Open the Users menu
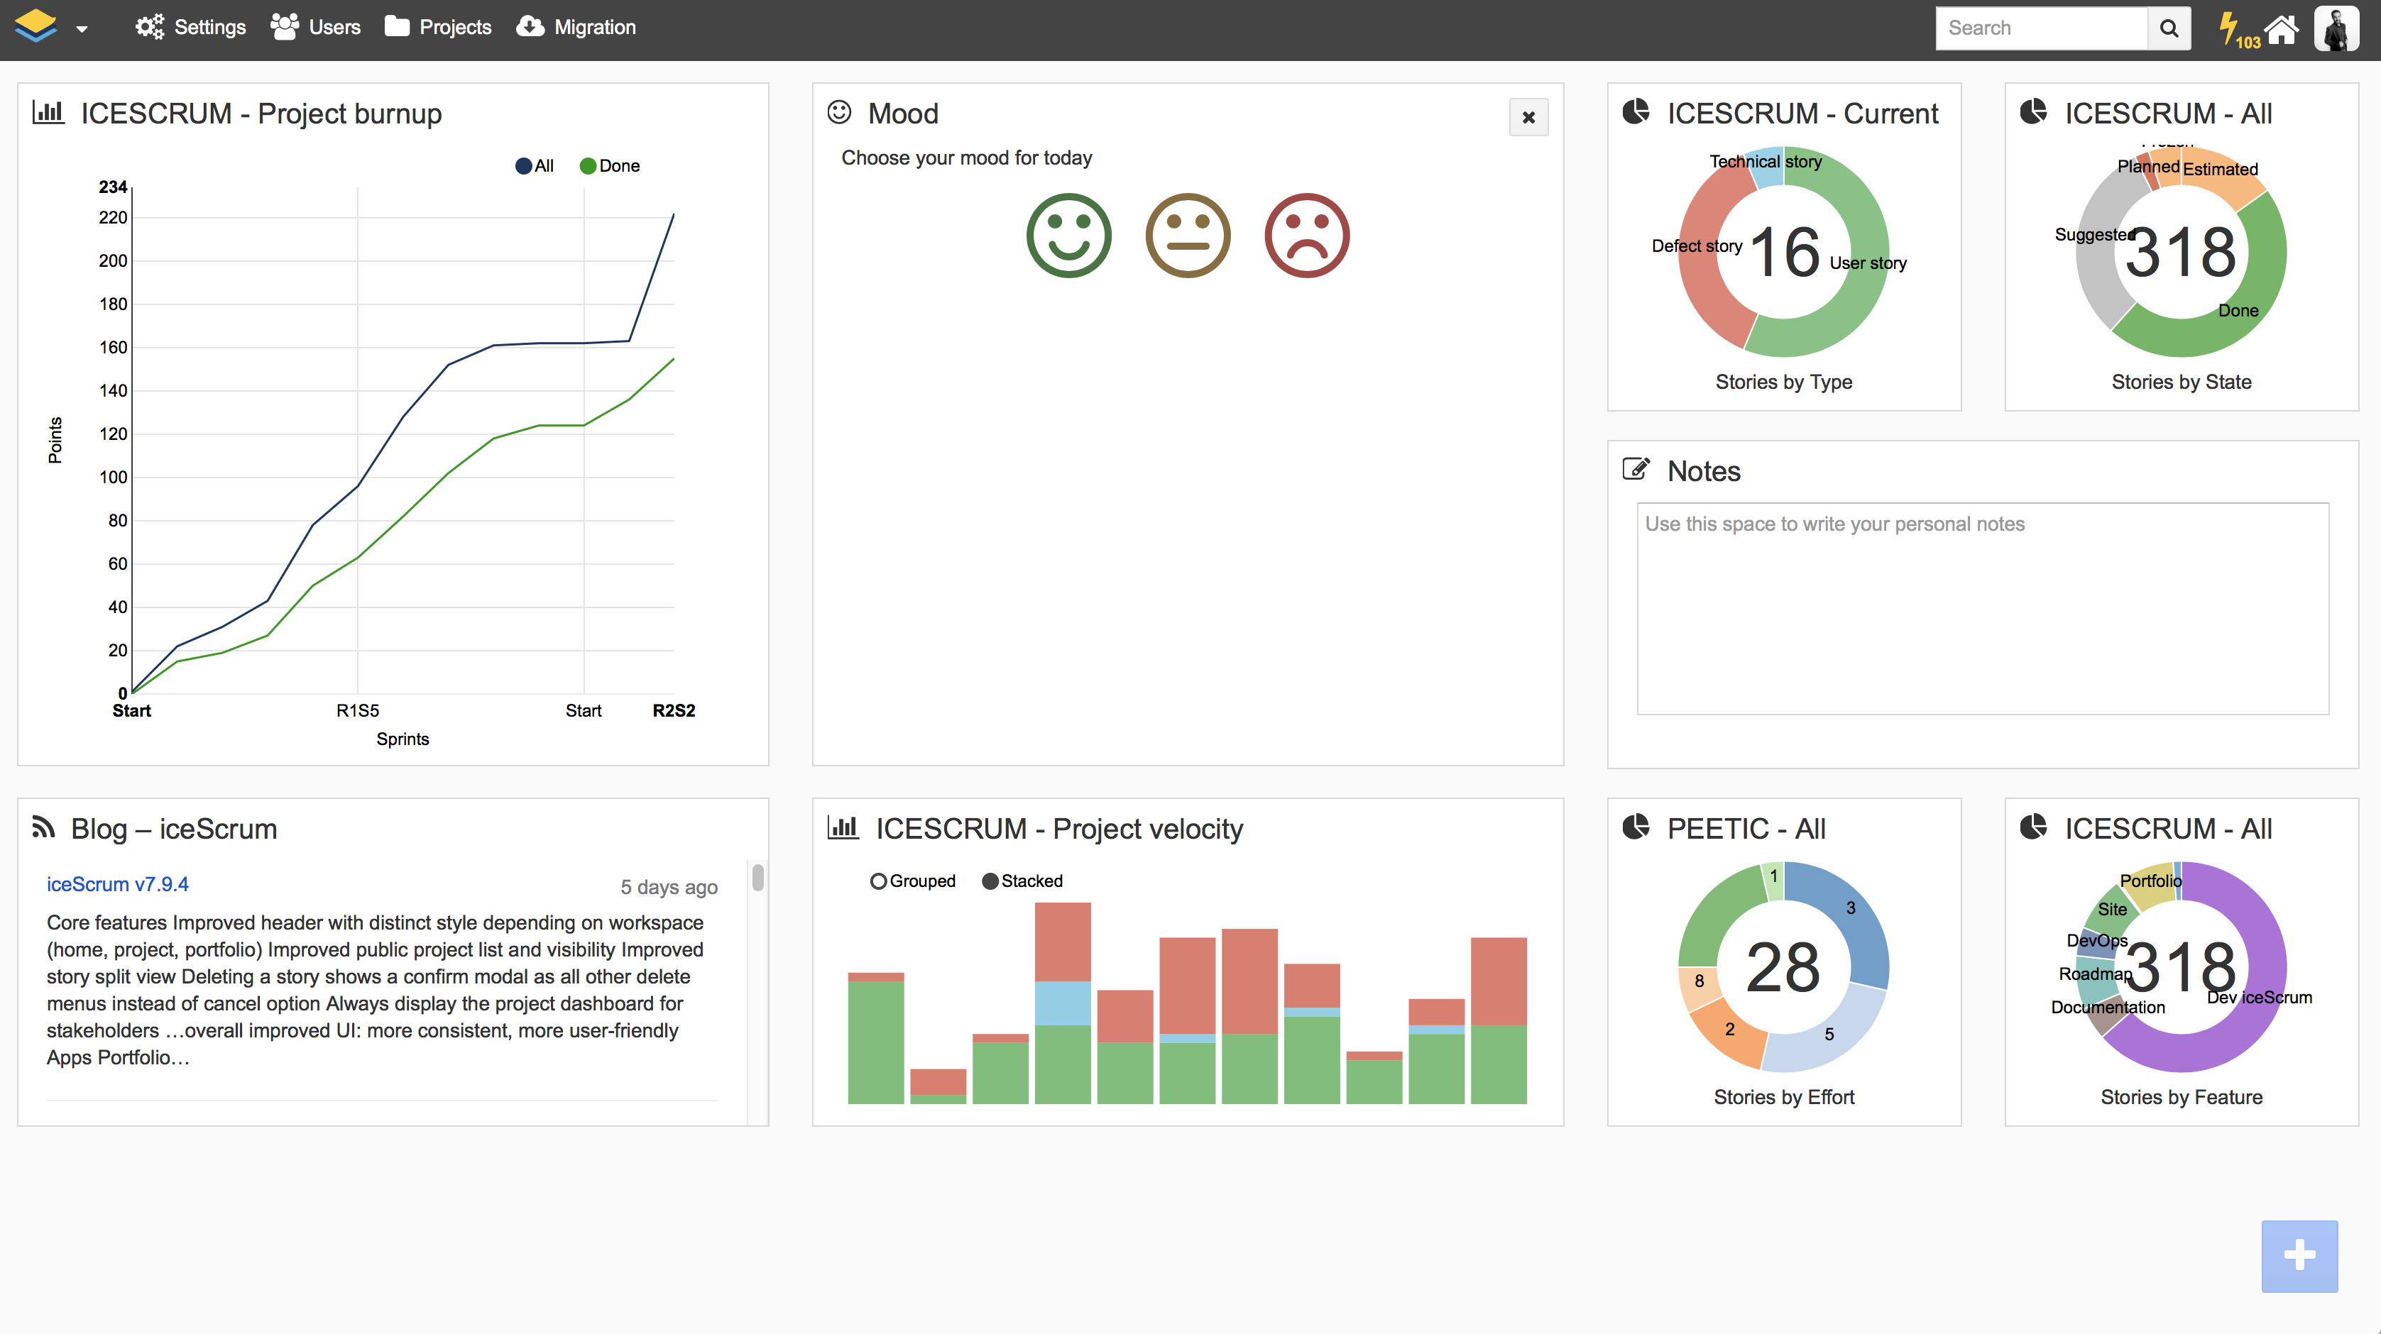 (315, 27)
